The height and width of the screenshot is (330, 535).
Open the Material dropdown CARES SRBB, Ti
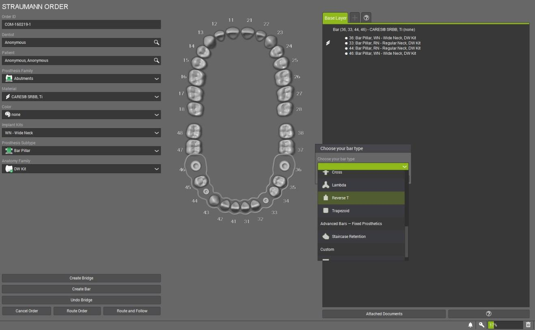point(81,96)
